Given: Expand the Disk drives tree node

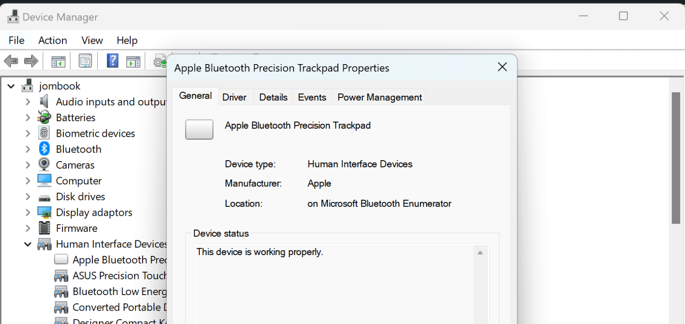Looking at the screenshot, I should [x=28, y=196].
